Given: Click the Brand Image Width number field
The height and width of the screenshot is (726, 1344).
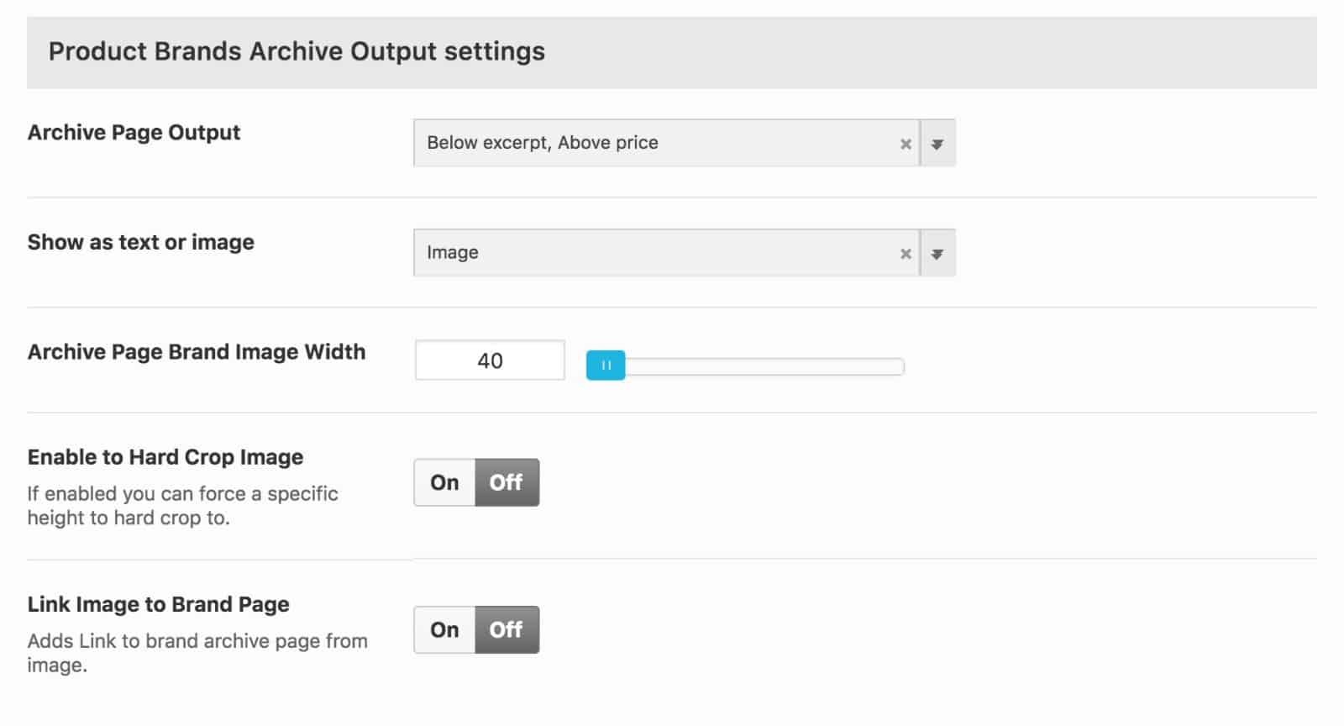Looking at the screenshot, I should [x=490, y=360].
